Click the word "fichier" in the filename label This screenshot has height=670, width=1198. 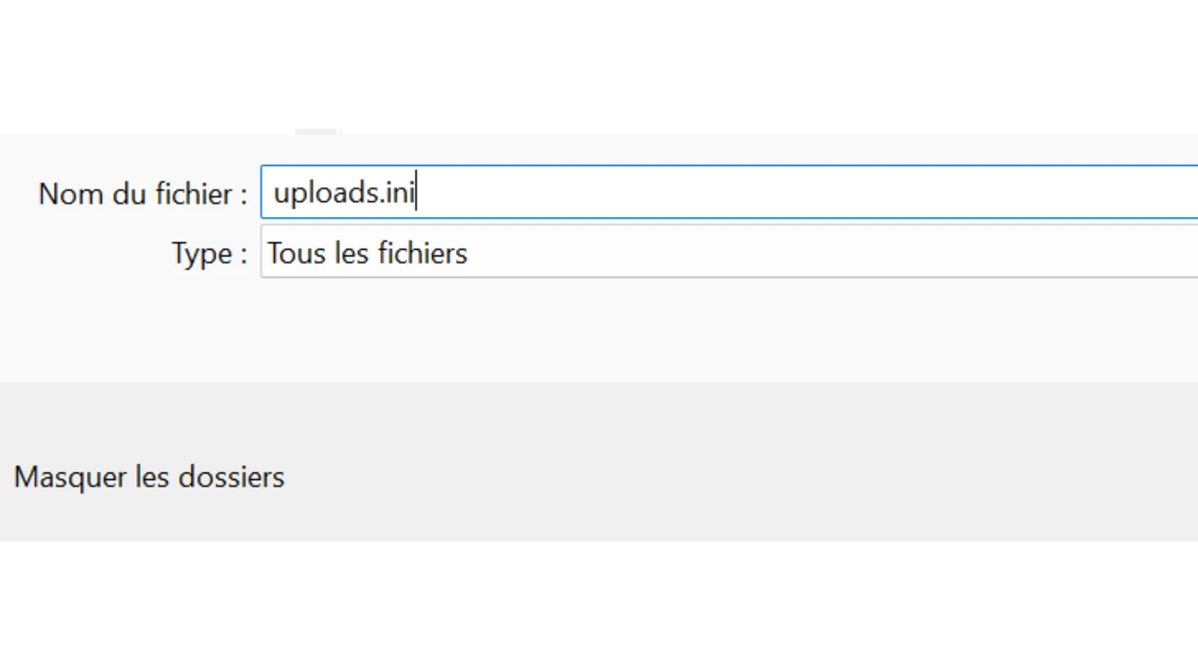point(194,194)
